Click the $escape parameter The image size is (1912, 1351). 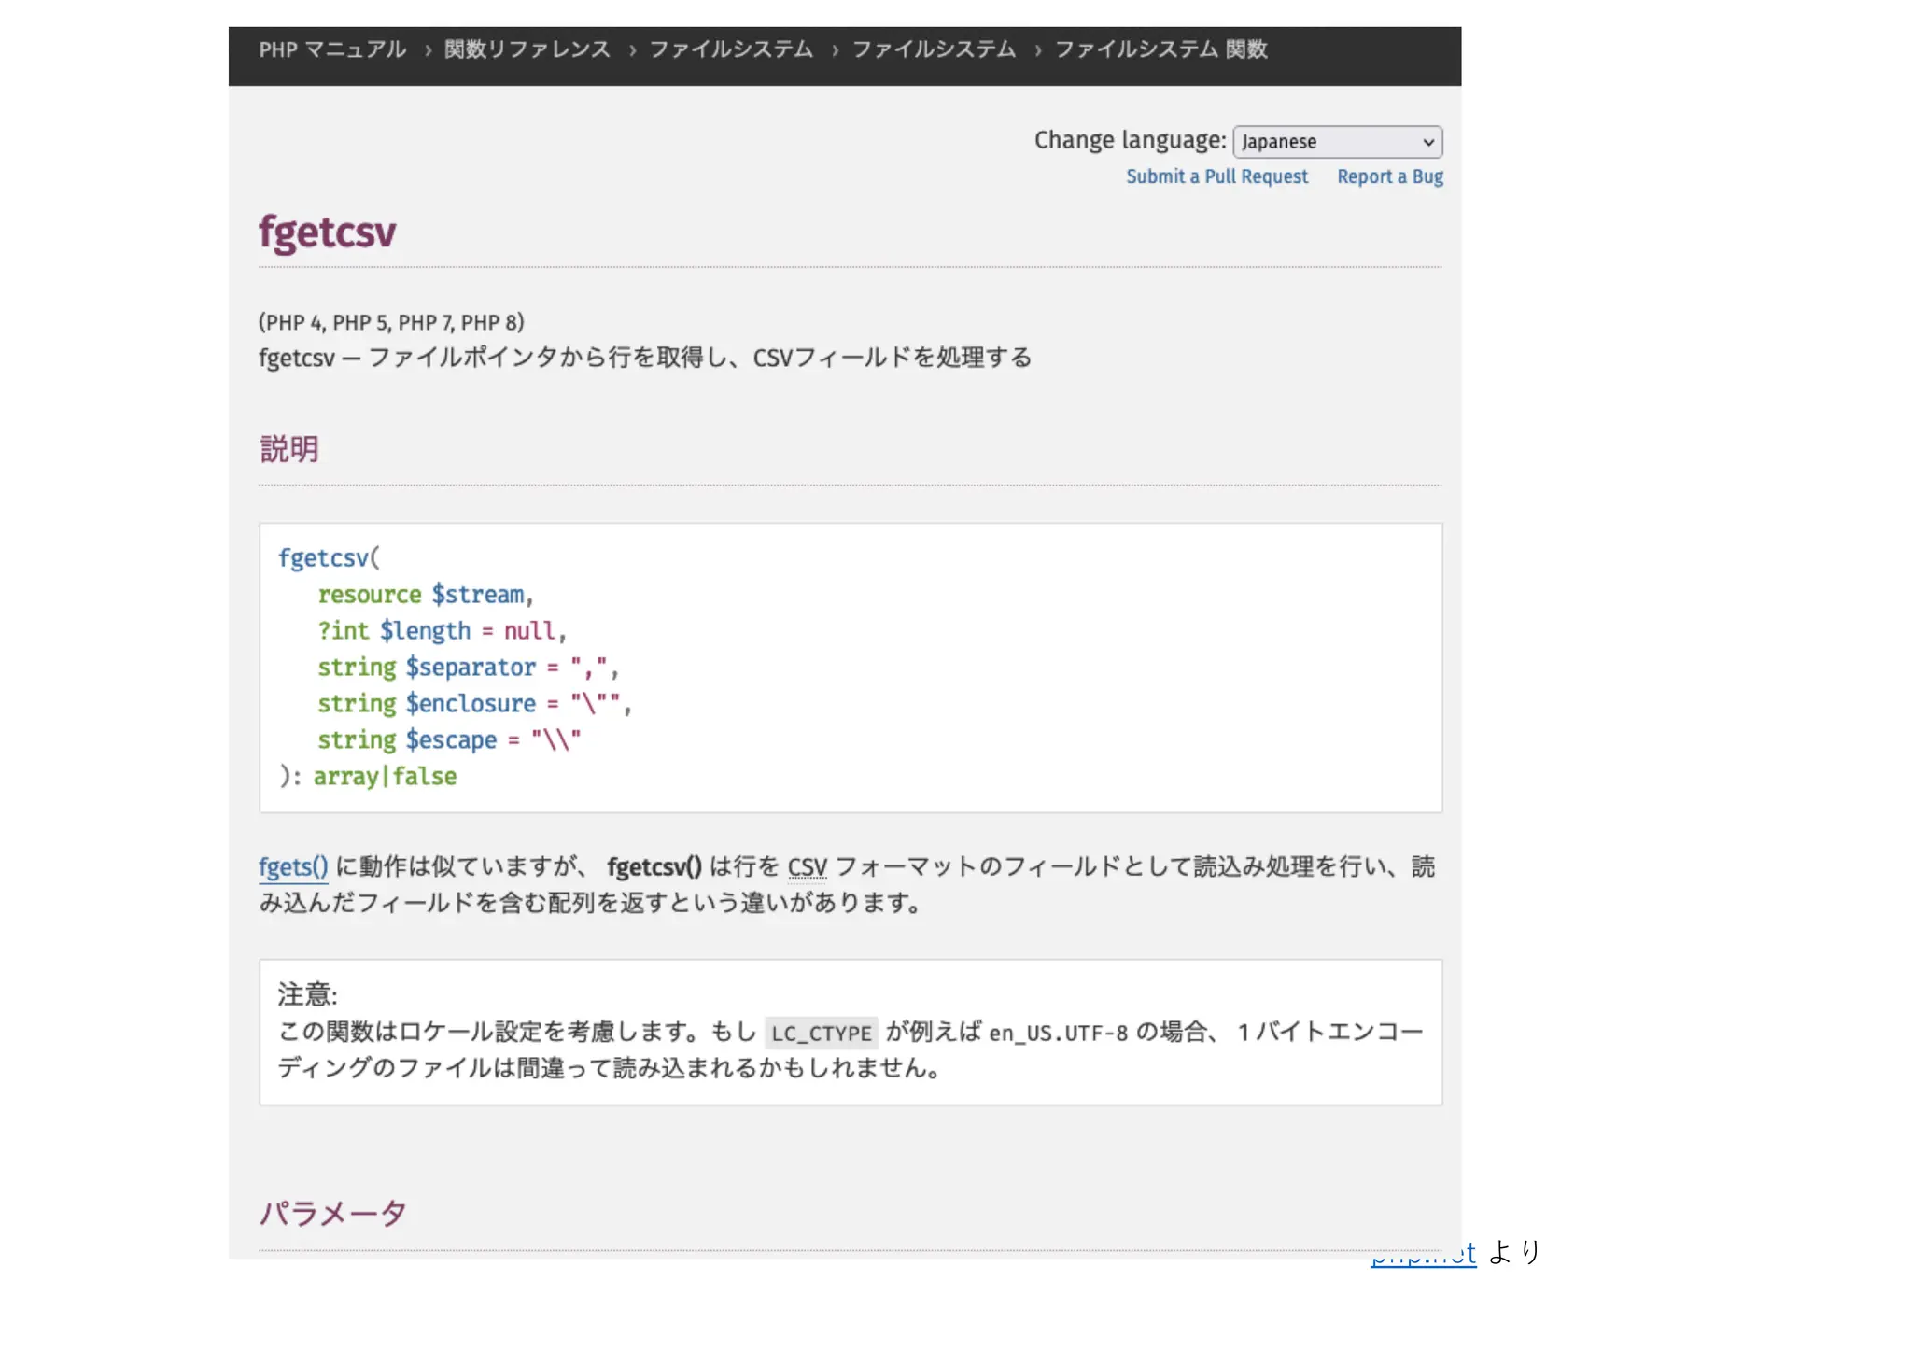pyautogui.click(x=451, y=739)
